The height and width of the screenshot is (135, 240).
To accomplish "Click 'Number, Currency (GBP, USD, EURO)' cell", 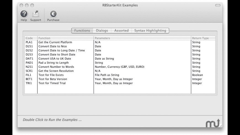I will pyautogui.click(x=119, y=67).
